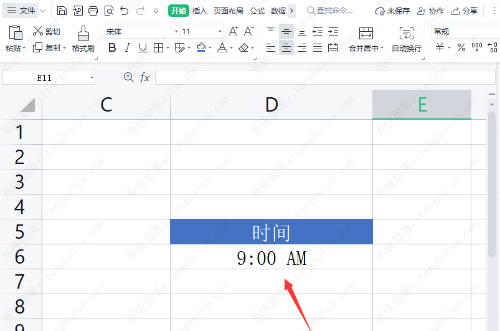Click the clear/eraser icon
This screenshot has height=331, width=500.
point(243,48)
